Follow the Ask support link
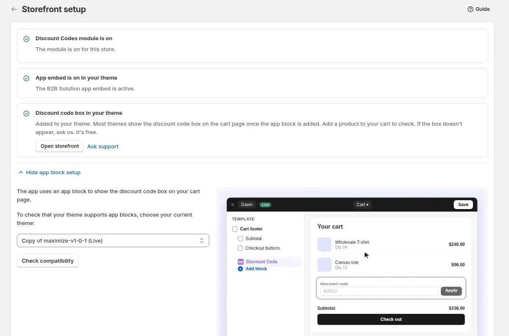This screenshot has height=336, width=509. [x=103, y=146]
